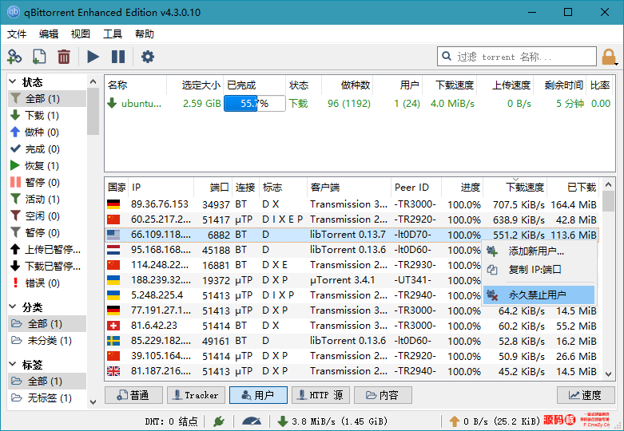Click the download speed status 3.8 MiB/s
This screenshot has width=624, height=431.
click(333, 421)
